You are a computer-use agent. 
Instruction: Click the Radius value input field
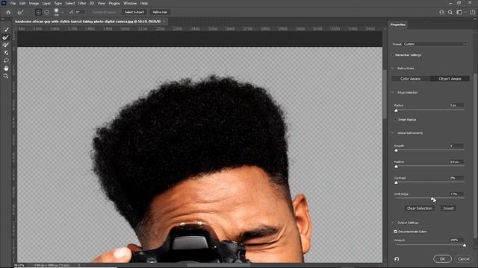(x=456, y=105)
